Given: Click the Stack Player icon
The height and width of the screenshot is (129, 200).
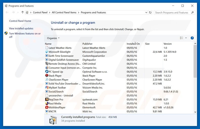Looking at the screenshot, I should (x=47, y=75).
